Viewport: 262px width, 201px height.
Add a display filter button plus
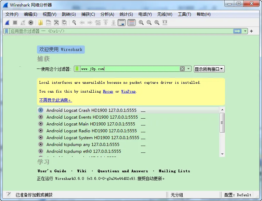click(x=251, y=31)
